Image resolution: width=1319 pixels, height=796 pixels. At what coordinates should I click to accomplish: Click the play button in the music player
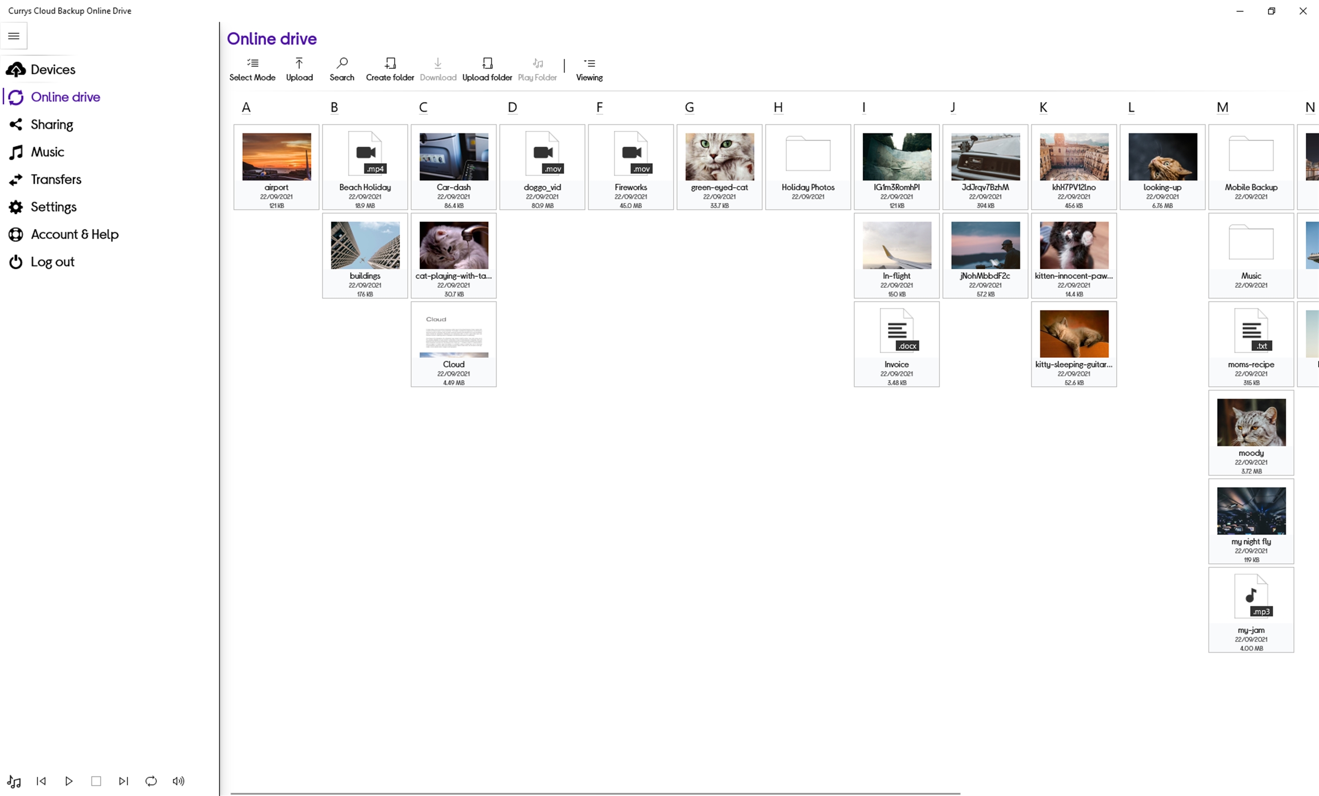(69, 781)
